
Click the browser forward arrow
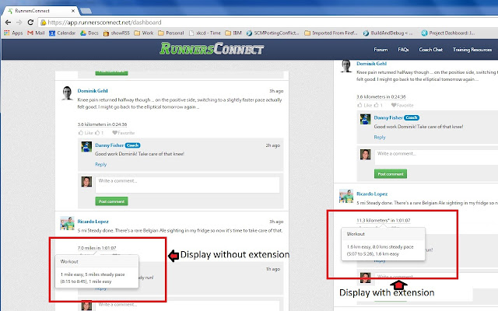pyautogui.click(x=19, y=23)
